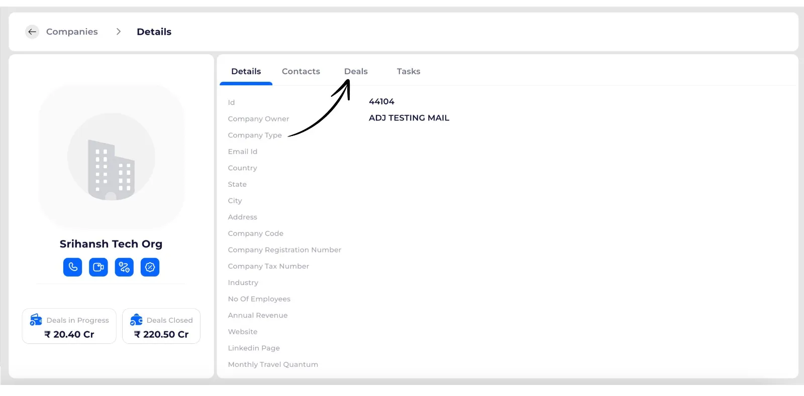The width and height of the screenshot is (804, 396).
Task: Click the Linkedin Page label
Action: (254, 348)
